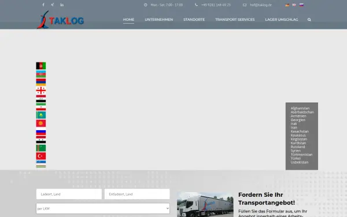
Task: Click the Afghanistan country link
Action: pyautogui.click(x=300, y=108)
